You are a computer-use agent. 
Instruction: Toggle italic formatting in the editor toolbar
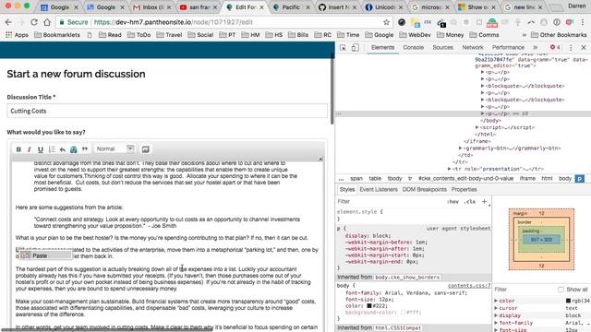click(29, 149)
